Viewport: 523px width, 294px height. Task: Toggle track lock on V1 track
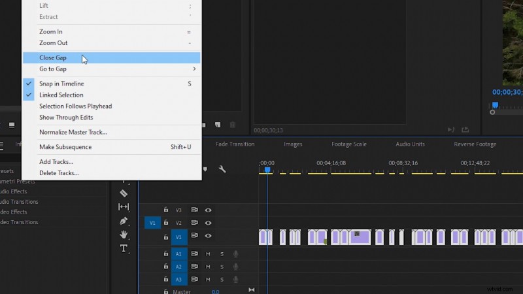tap(166, 237)
